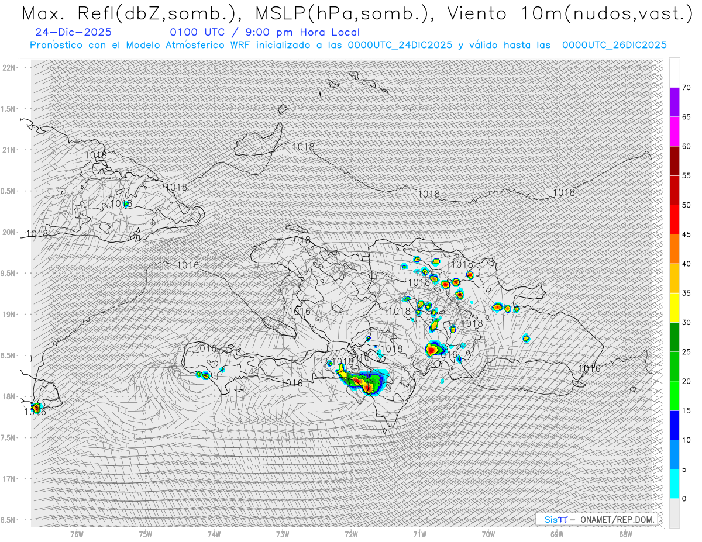Viewport: 702px width, 542px height.
Task: Click the '18N' latitude label
Action: click(10, 396)
